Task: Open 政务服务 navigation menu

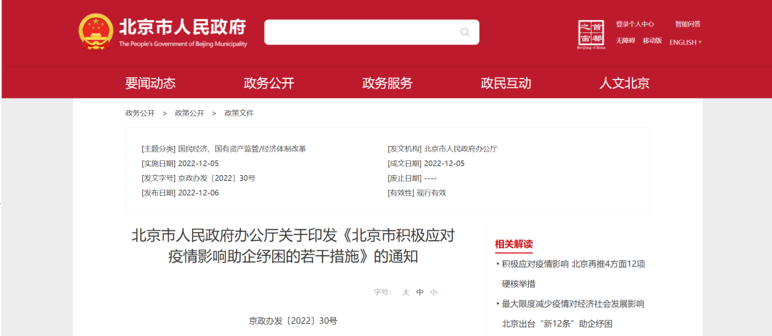Action: click(x=387, y=83)
